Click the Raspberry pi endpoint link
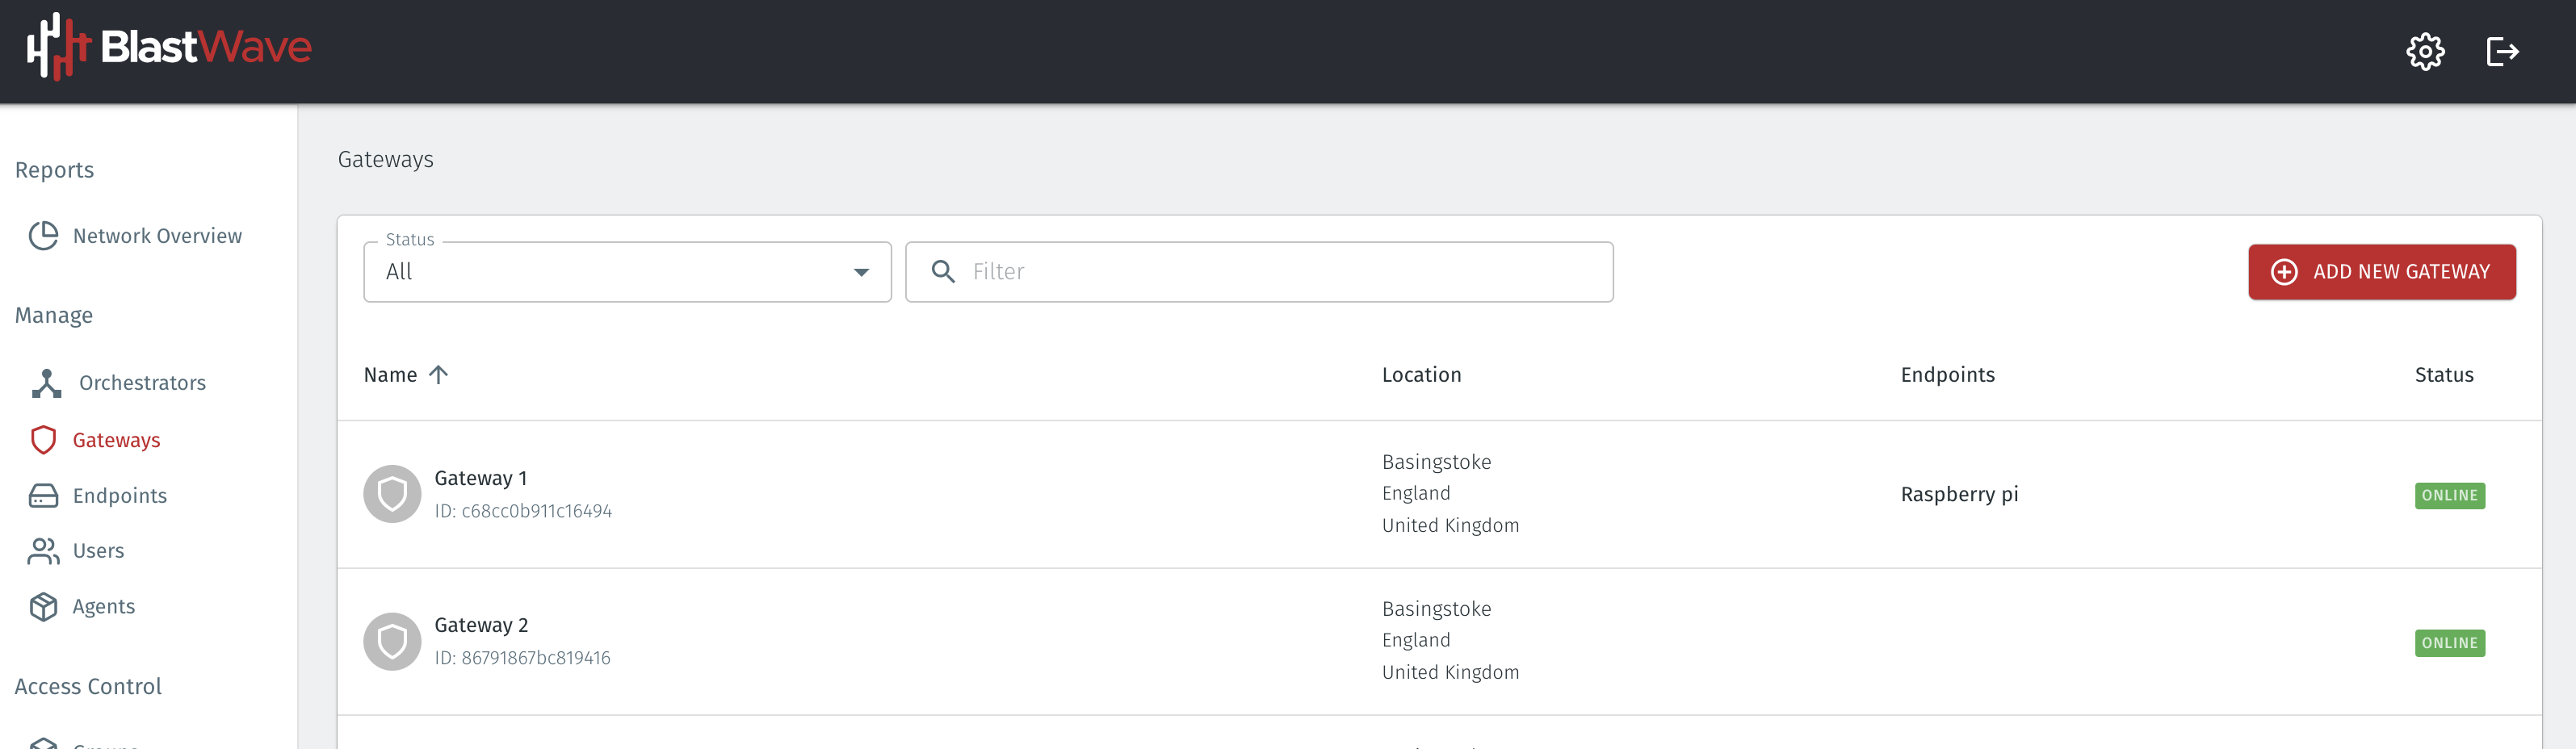This screenshot has width=2576, height=749. tap(1959, 493)
